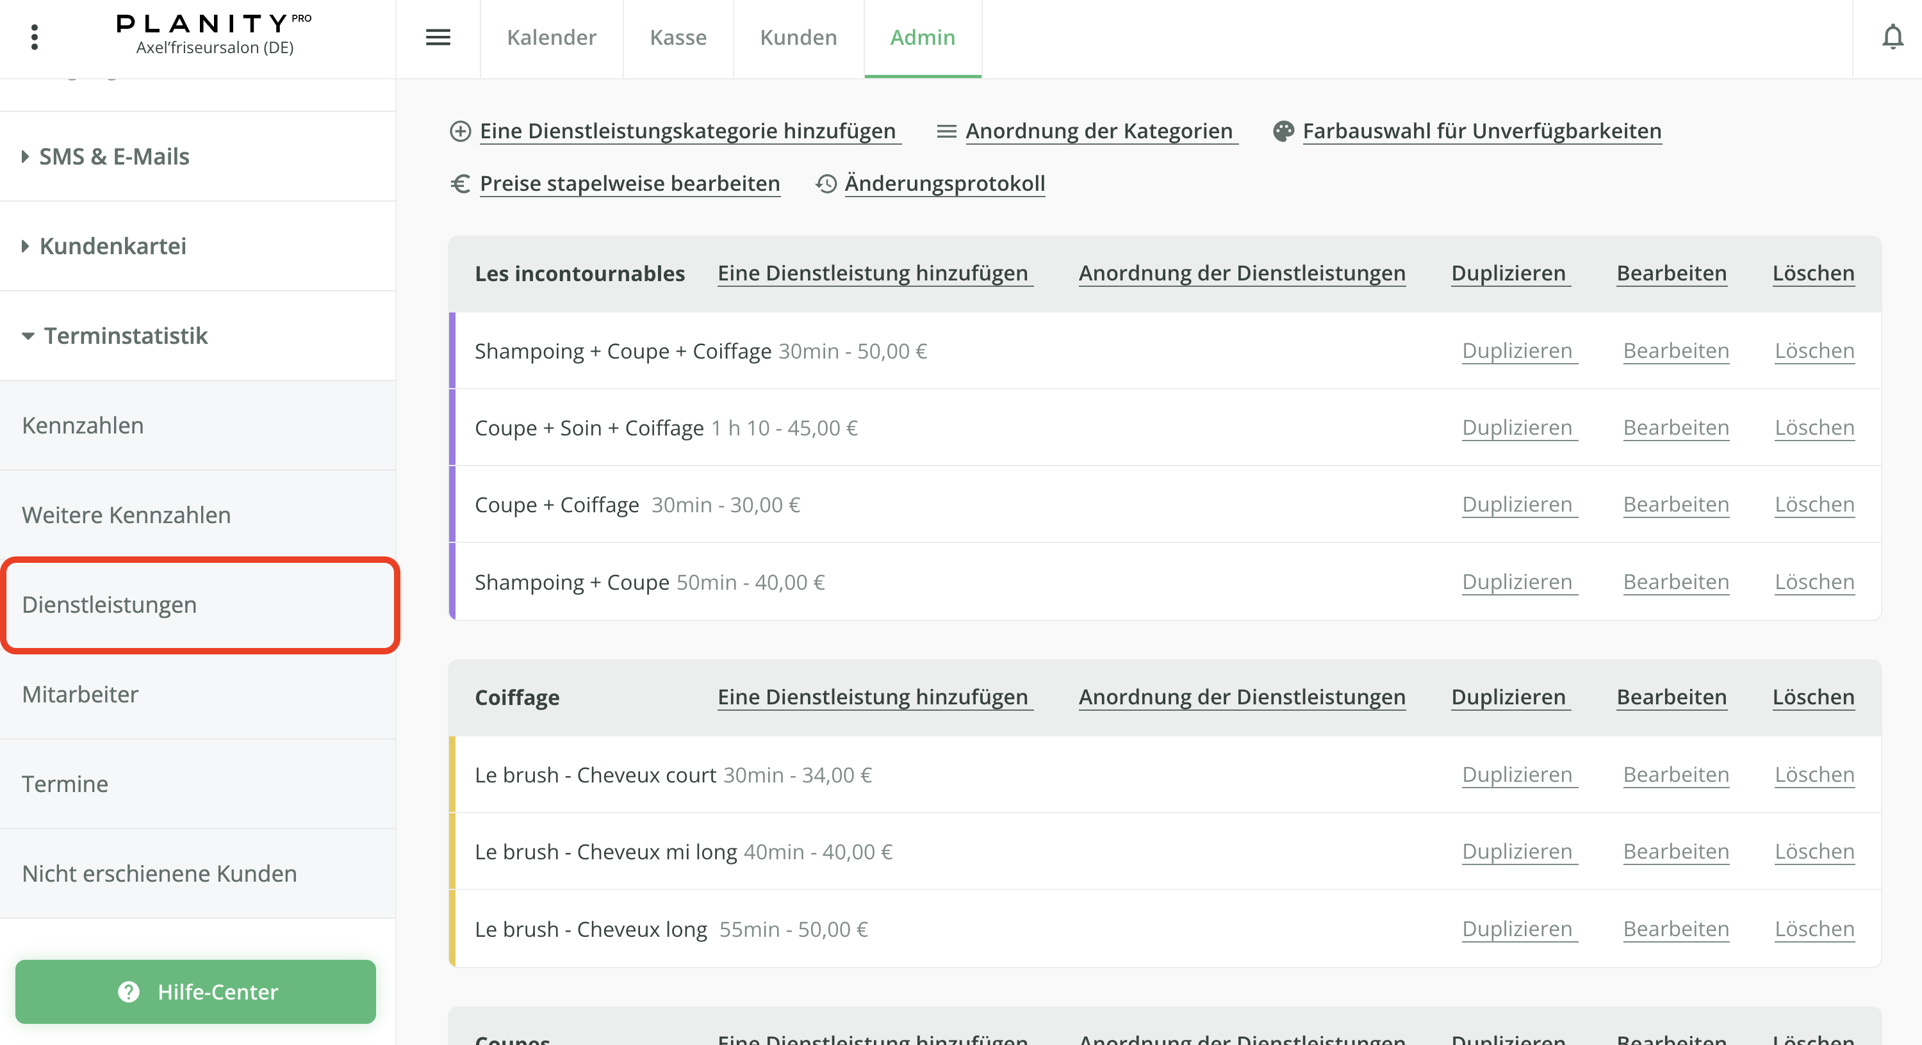Viewport: 1922px width, 1045px height.
Task: Switch to the Kalender tab
Action: (x=552, y=37)
